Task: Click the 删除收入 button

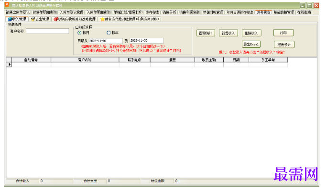Action: [x=251, y=33]
